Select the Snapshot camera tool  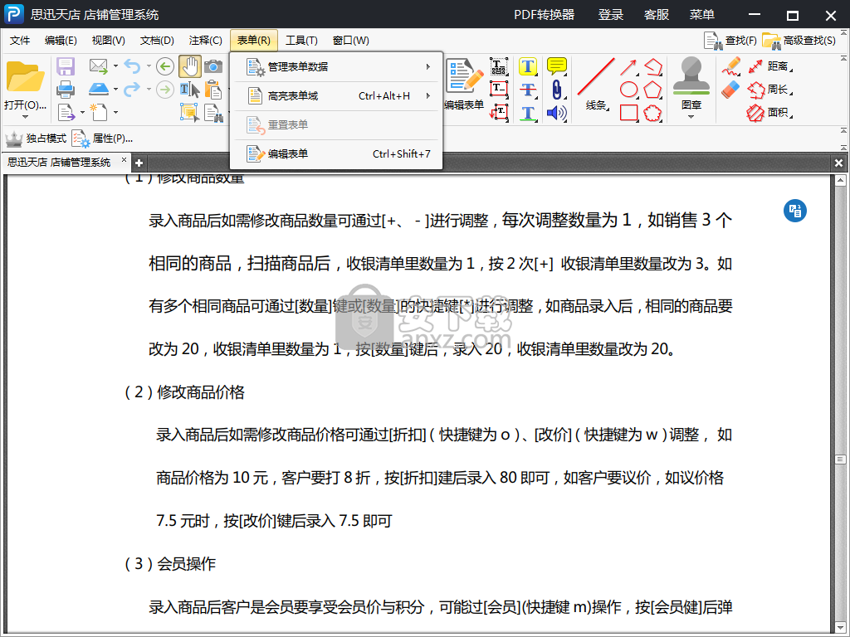(x=213, y=66)
